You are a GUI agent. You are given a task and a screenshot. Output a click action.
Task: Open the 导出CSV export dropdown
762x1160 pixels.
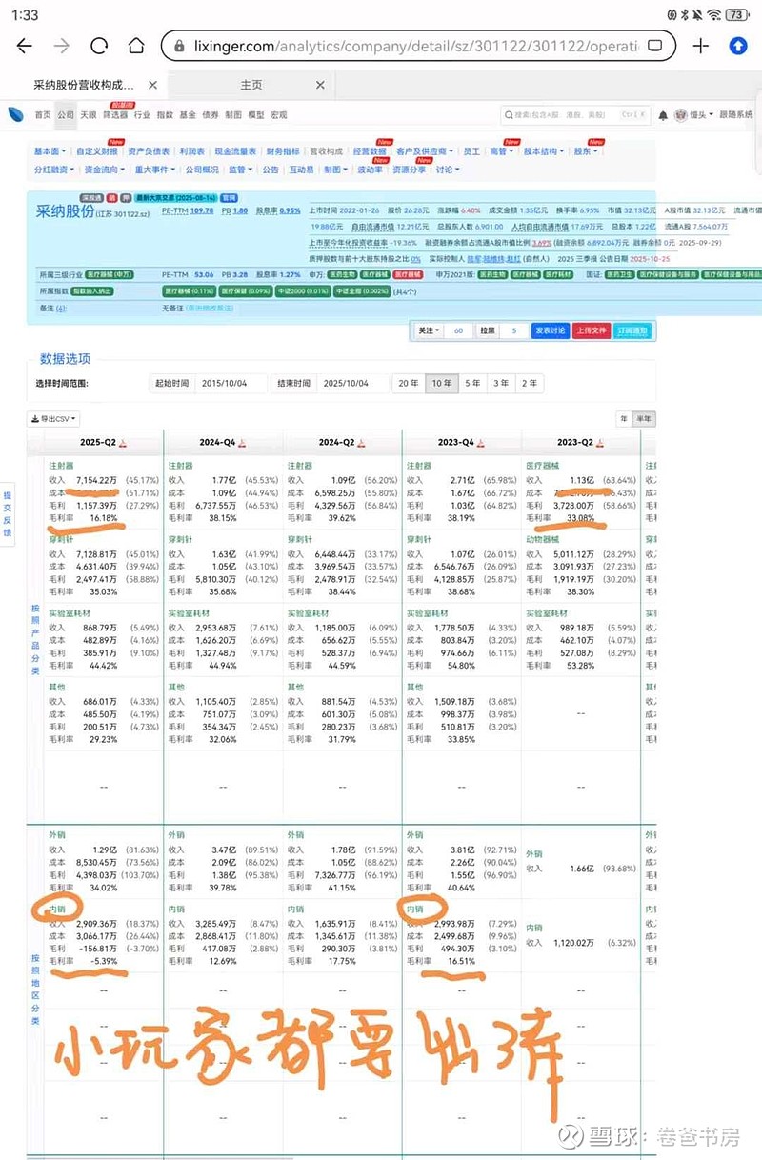pos(55,418)
